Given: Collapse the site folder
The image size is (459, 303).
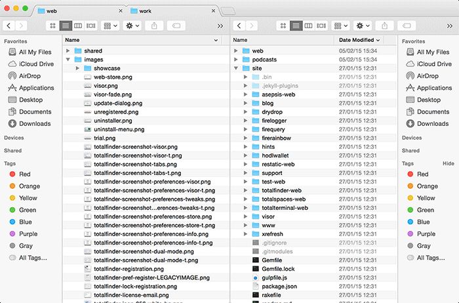Looking at the screenshot, I should 236,68.
